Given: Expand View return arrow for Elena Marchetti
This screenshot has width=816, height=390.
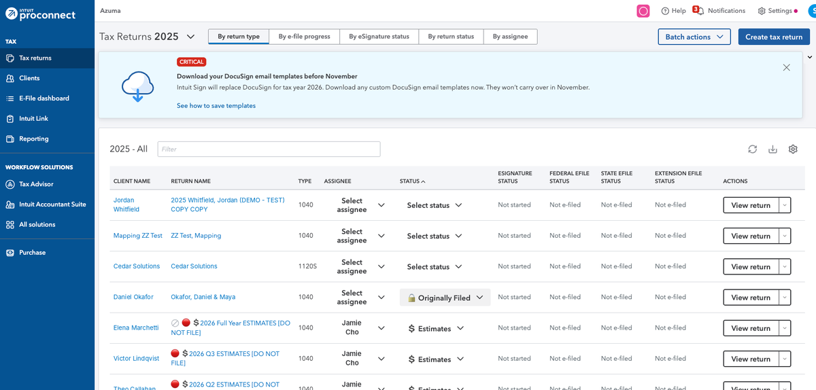Looking at the screenshot, I should click(785, 328).
